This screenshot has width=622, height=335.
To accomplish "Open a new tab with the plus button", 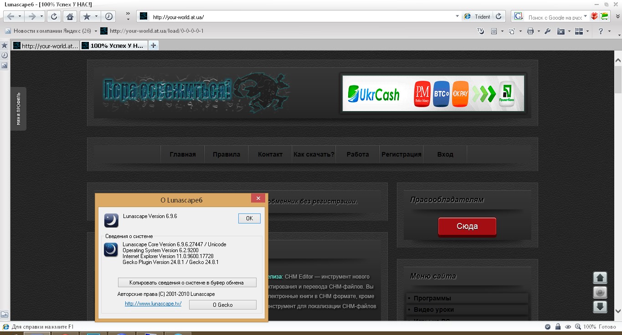I will (x=154, y=46).
